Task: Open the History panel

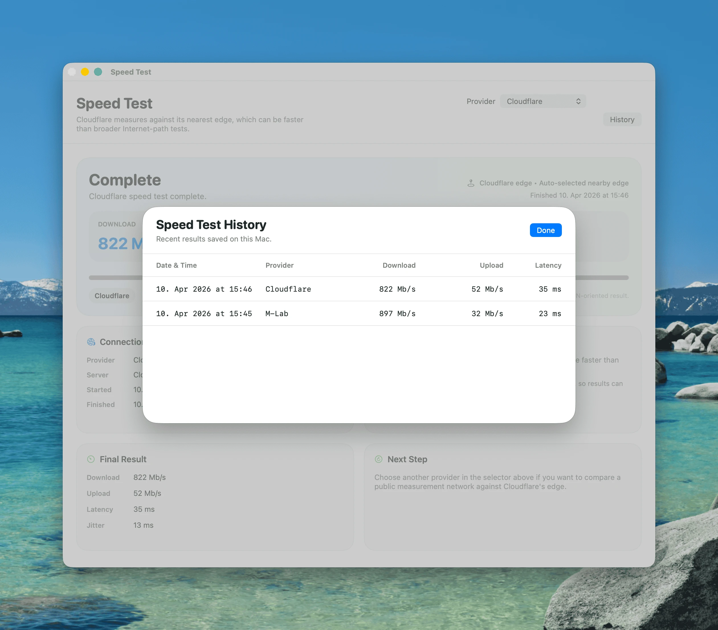Action: click(622, 119)
